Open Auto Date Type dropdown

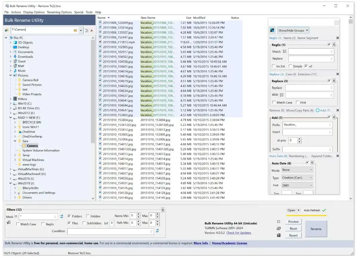(x=297, y=178)
